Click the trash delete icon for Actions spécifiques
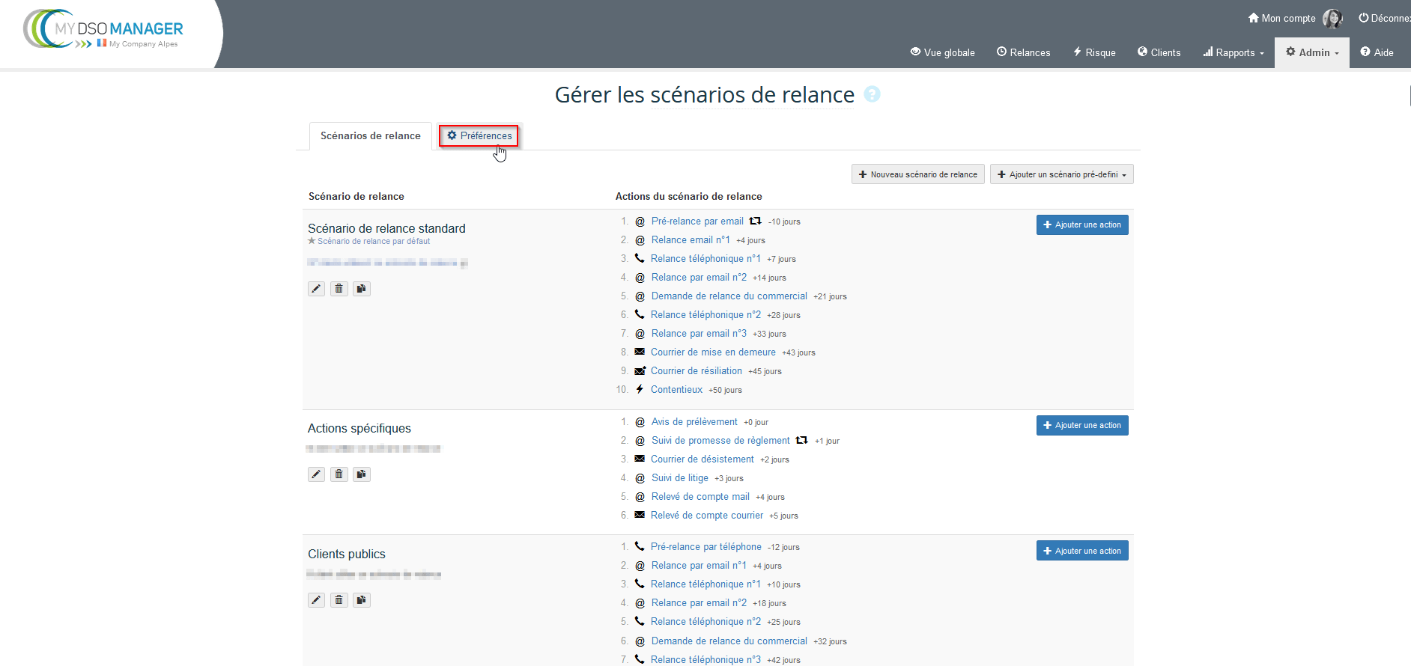This screenshot has width=1411, height=666. (x=339, y=474)
